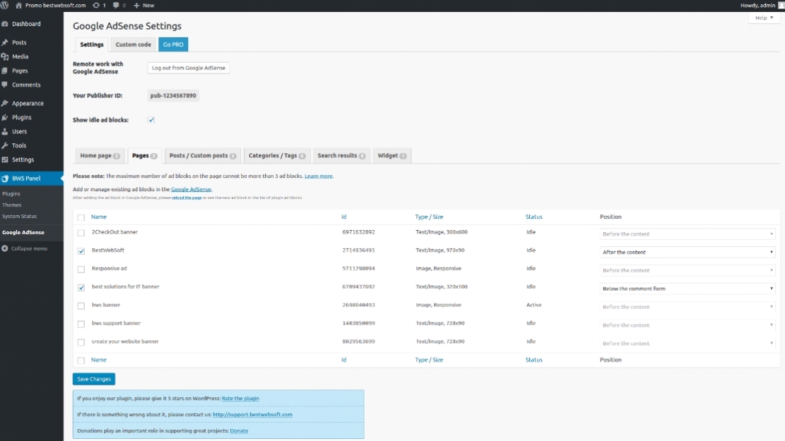The height and width of the screenshot is (441, 785).
Task: Switch to the Search results tab
Action: pyautogui.click(x=341, y=155)
